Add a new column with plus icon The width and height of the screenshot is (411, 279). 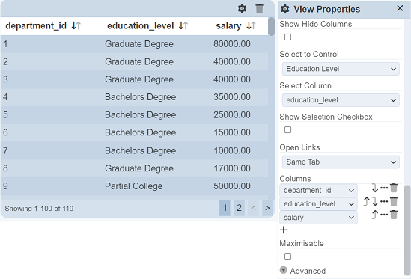pyautogui.click(x=283, y=230)
